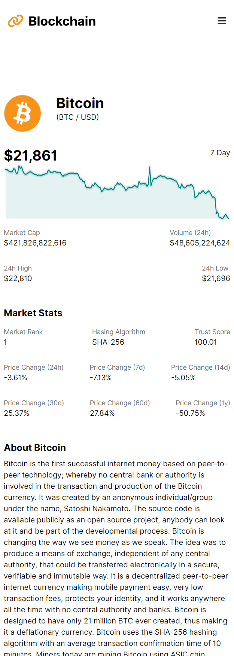
Task: Select the Volume (24h) value
Action: [x=200, y=243]
